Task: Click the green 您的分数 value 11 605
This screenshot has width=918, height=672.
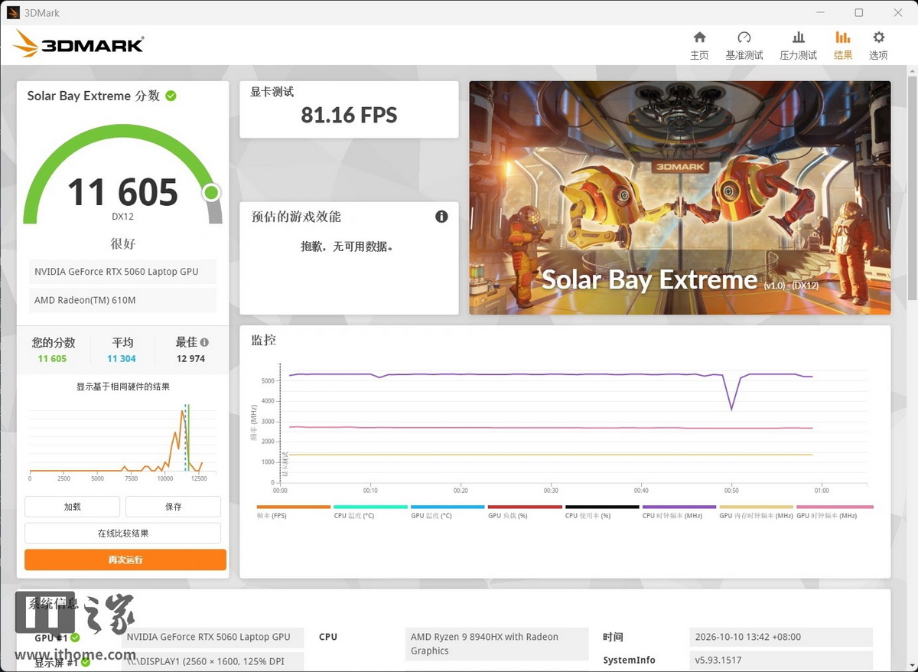Action: [52, 359]
